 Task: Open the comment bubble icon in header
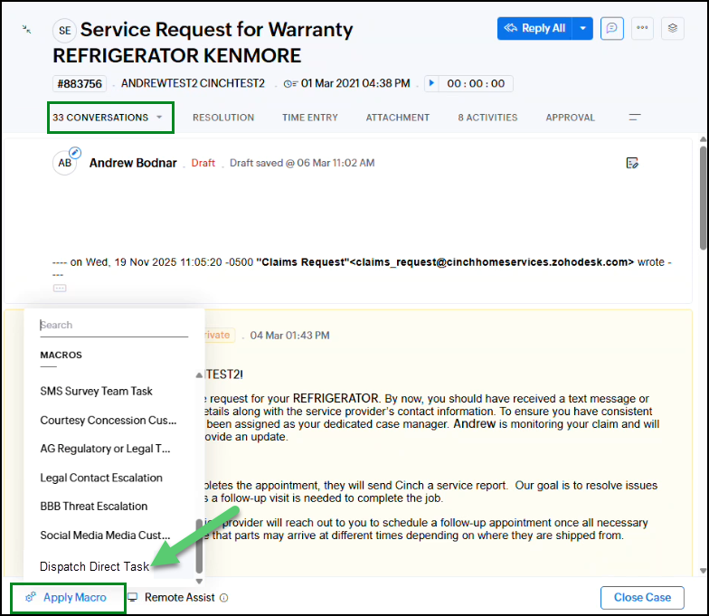[x=613, y=28]
